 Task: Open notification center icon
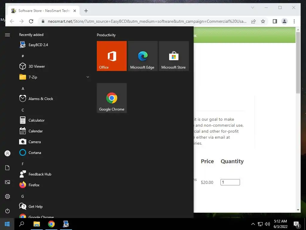[x=296, y=224]
